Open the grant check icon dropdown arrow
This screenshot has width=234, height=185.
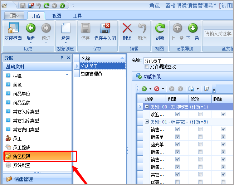click(x=150, y=89)
